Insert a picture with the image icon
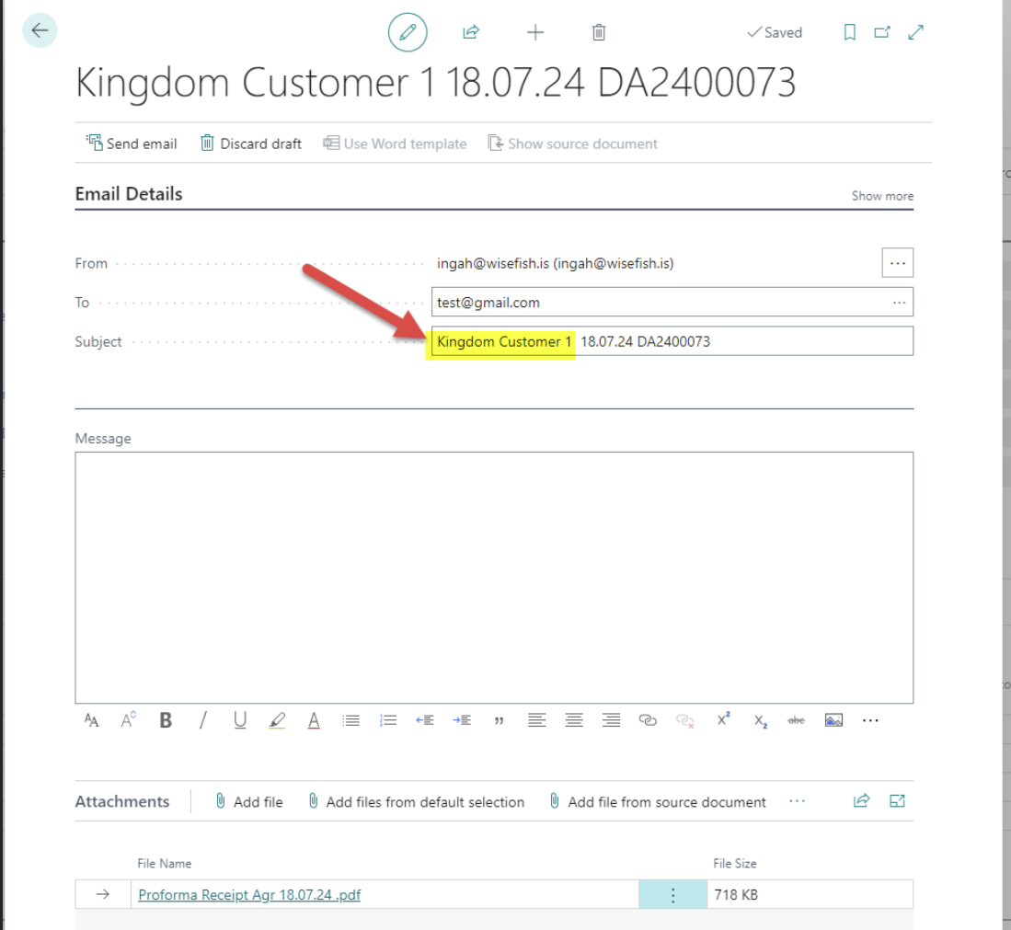The width and height of the screenshot is (1011, 930). tap(833, 720)
